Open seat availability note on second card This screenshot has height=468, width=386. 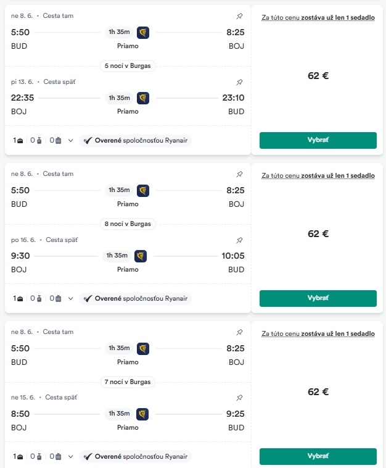click(318, 176)
